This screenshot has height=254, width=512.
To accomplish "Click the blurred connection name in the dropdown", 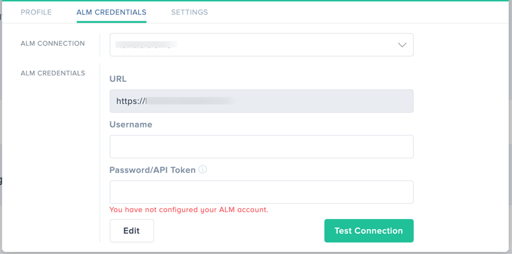I will coord(147,45).
